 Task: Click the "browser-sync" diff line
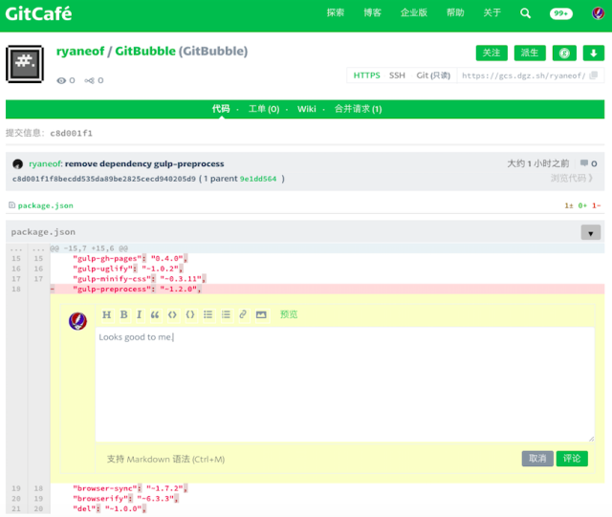(x=327, y=488)
